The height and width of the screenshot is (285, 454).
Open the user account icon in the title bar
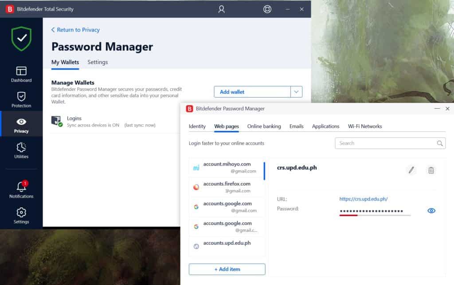pos(221,9)
